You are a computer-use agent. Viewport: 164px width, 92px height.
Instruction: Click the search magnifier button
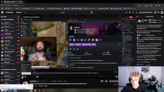pos(92,13)
